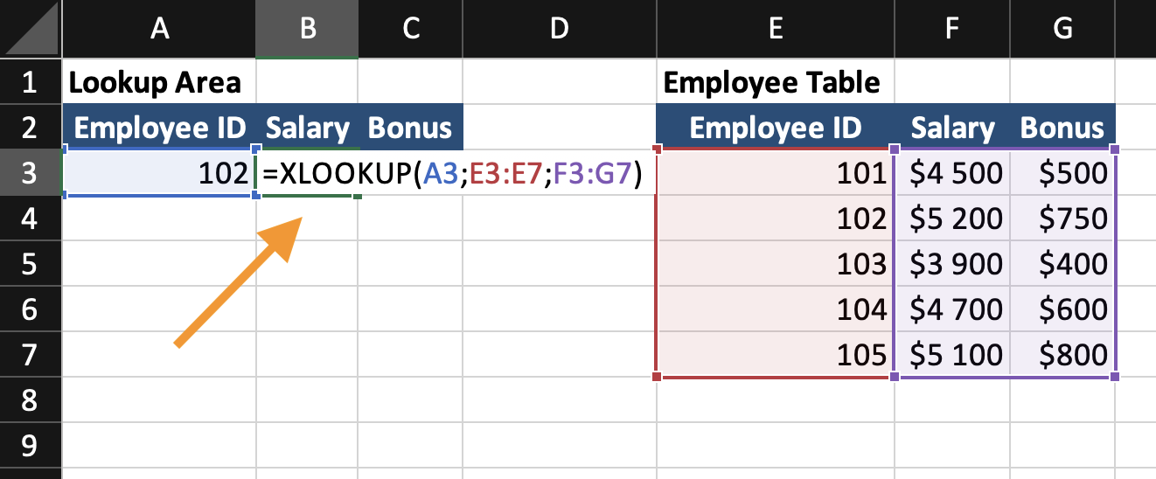Image resolution: width=1156 pixels, height=479 pixels.
Task: Select column E header
Action: (x=775, y=30)
